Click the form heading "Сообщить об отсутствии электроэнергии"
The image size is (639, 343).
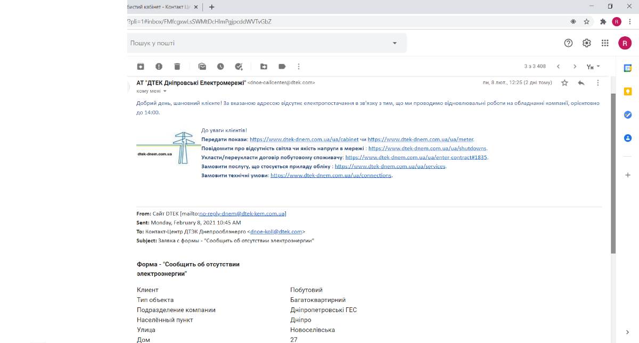coord(188,269)
